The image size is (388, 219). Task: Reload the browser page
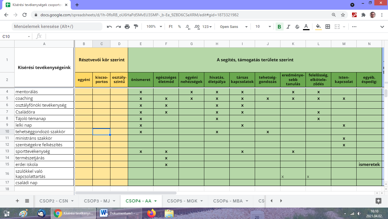click(25, 15)
